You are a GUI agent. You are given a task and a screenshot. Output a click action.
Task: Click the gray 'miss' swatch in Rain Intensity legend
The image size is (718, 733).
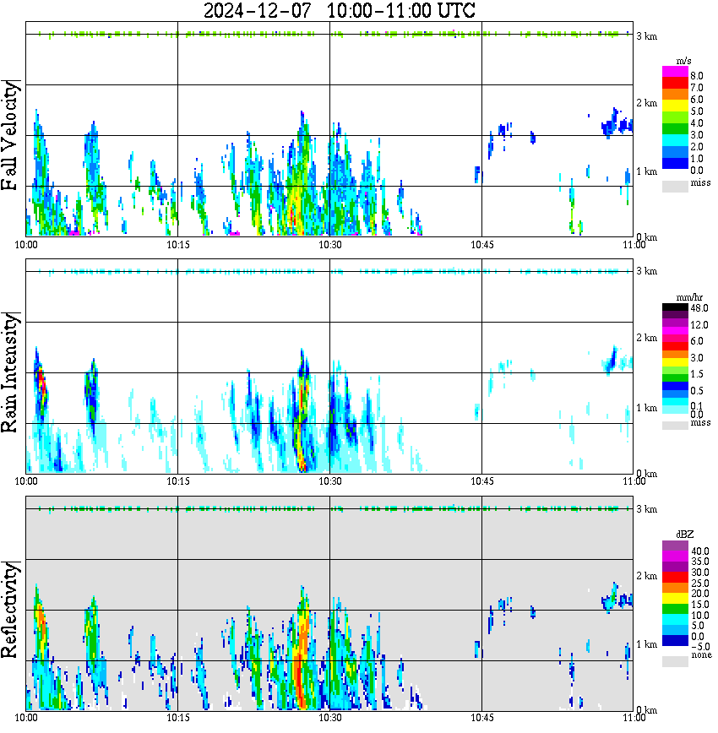675,425
